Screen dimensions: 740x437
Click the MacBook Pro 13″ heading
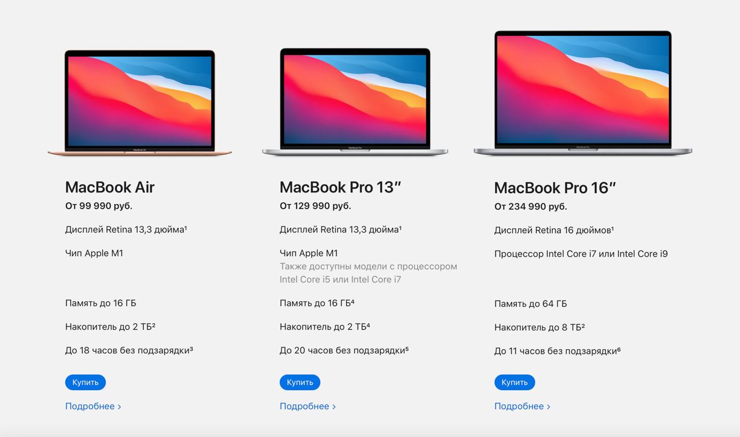(341, 187)
